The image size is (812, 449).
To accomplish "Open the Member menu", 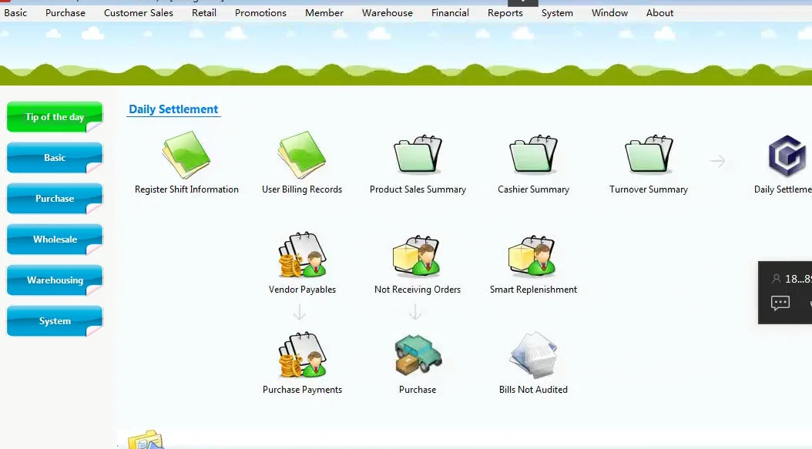I will 324,13.
